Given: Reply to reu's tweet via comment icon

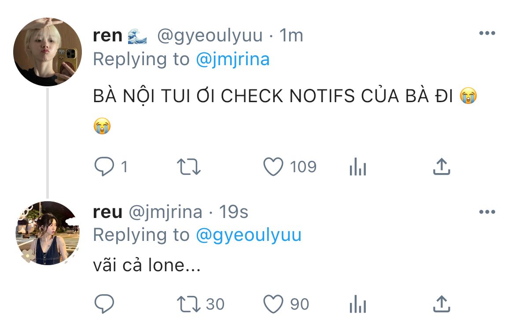Looking at the screenshot, I should (104, 303).
